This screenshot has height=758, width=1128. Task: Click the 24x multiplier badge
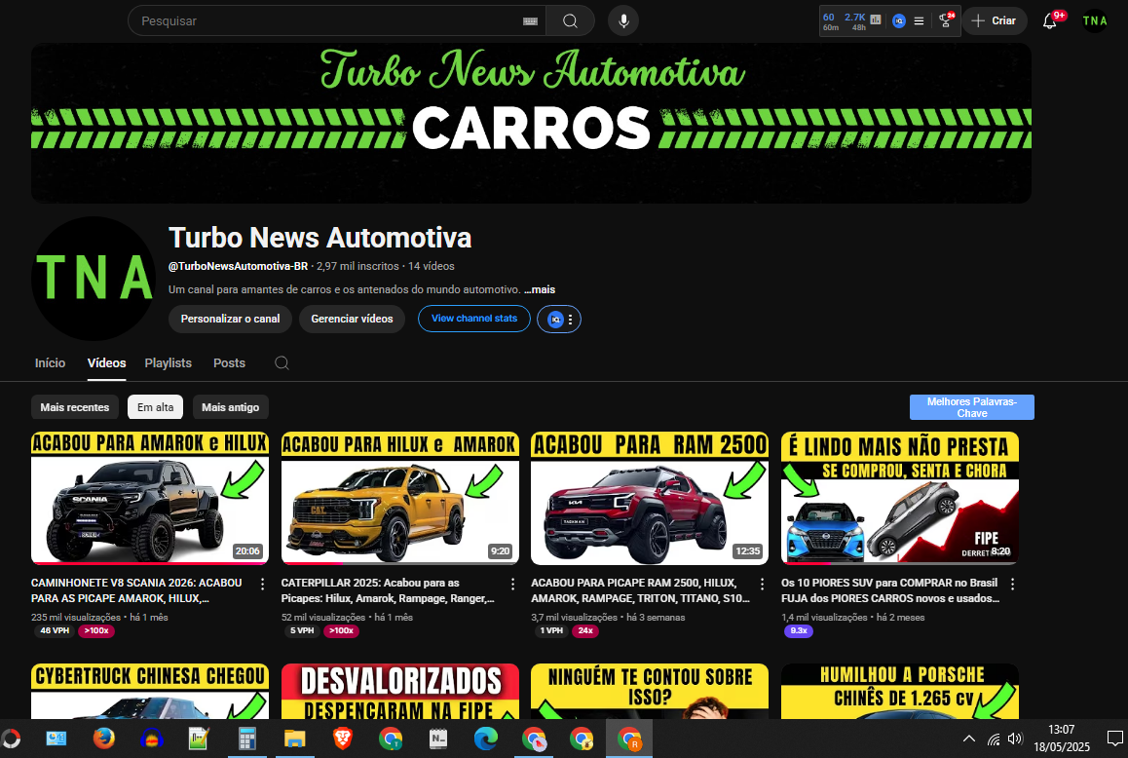click(x=585, y=630)
